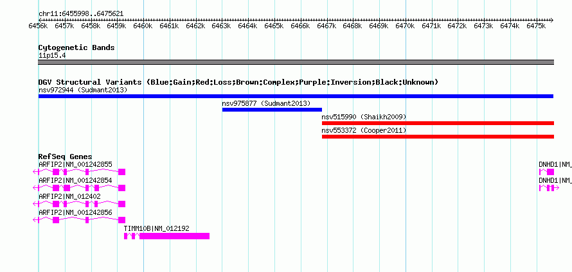Open the nsv975877 (Sudmant2013) variant label
572x272 pixels.
coord(266,103)
